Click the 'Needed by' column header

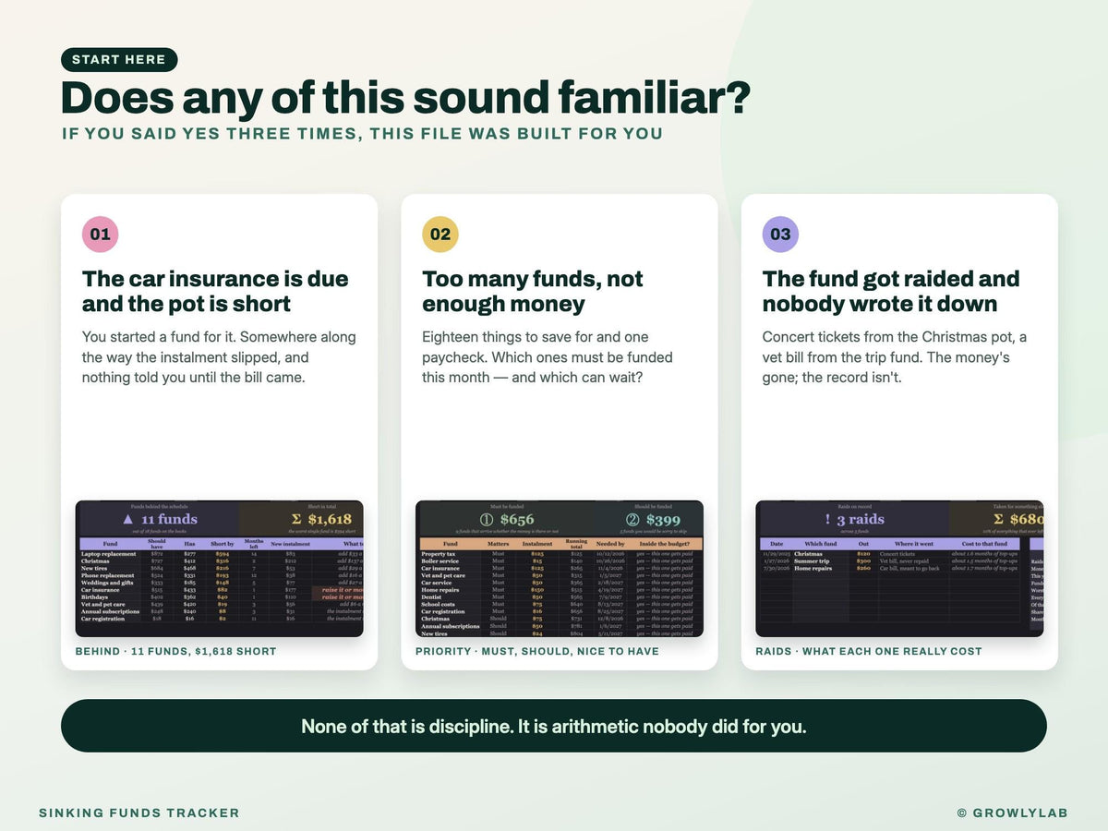[x=610, y=544]
